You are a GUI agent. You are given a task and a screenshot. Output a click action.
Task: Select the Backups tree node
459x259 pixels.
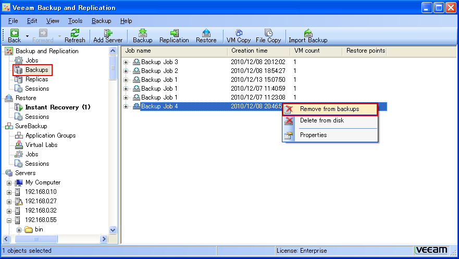coord(36,70)
